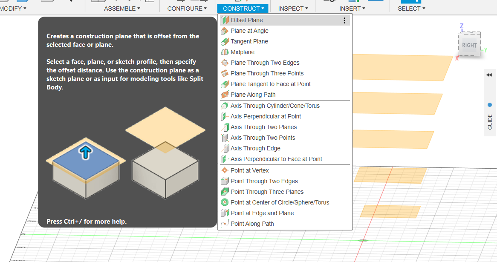Click the Axis Perpendicular at Point icon
This screenshot has width=497, height=262.
225,116
